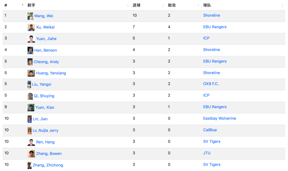Click Zhang, Bowen's player photo
This screenshot has width=288, height=171.
tap(31, 154)
